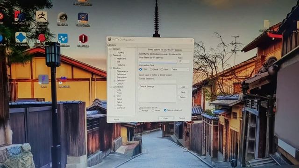Select the SSH connection type radio button
Viewport: 299px width, 168px height.
tap(141, 70)
